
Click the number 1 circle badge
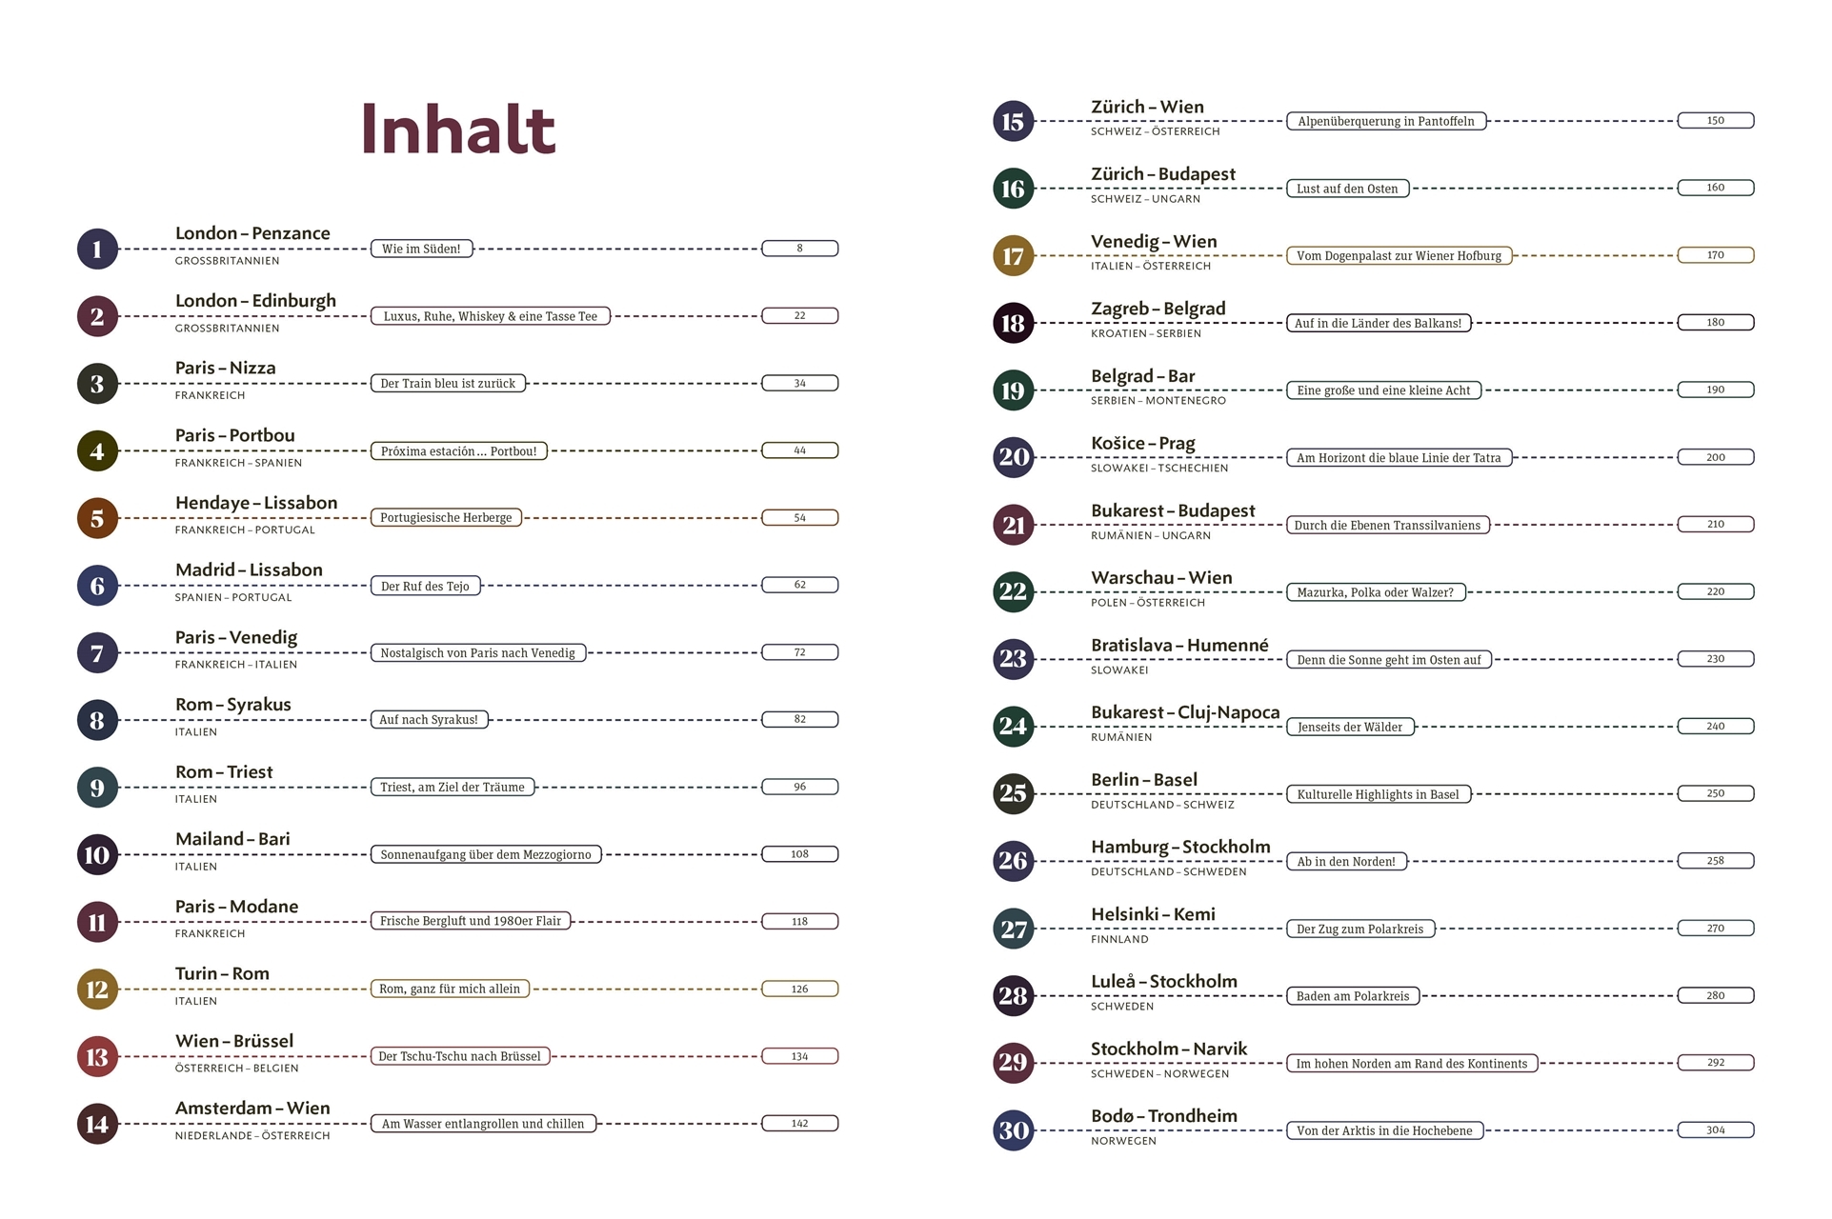(x=97, y=250)
